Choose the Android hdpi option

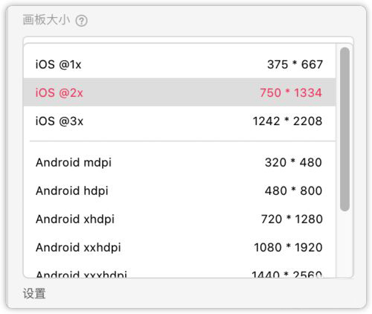179,190
